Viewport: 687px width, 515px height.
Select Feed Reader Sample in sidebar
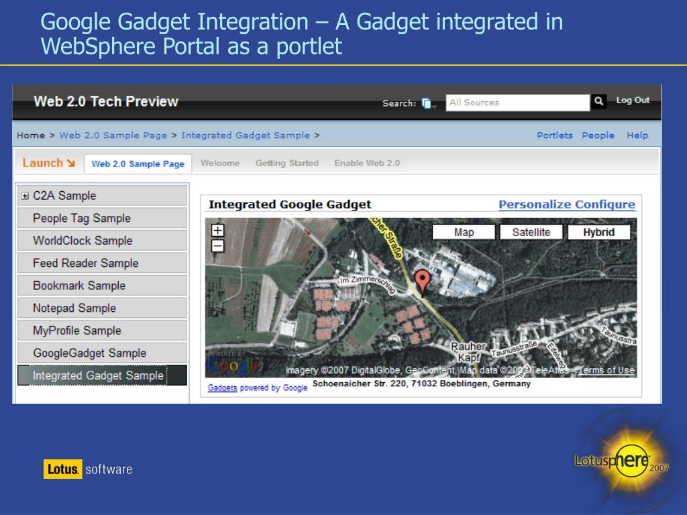[x=102, y=263]
